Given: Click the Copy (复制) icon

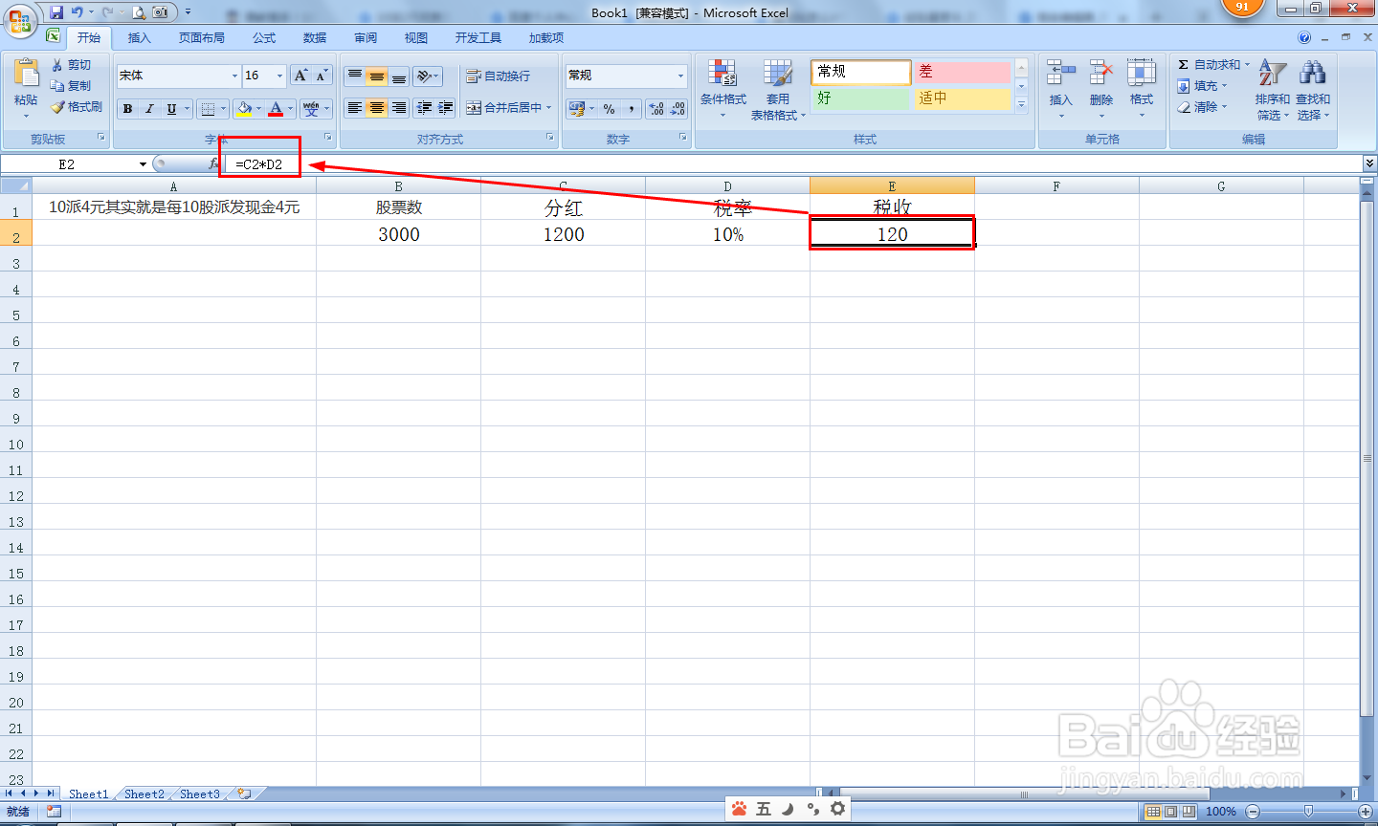Looking at the screenshot, I should click(x=57, y=85).
